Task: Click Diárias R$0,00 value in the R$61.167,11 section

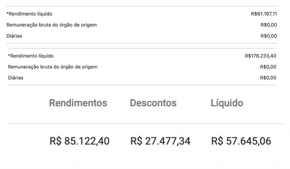Action: click(x=269, y=36)
